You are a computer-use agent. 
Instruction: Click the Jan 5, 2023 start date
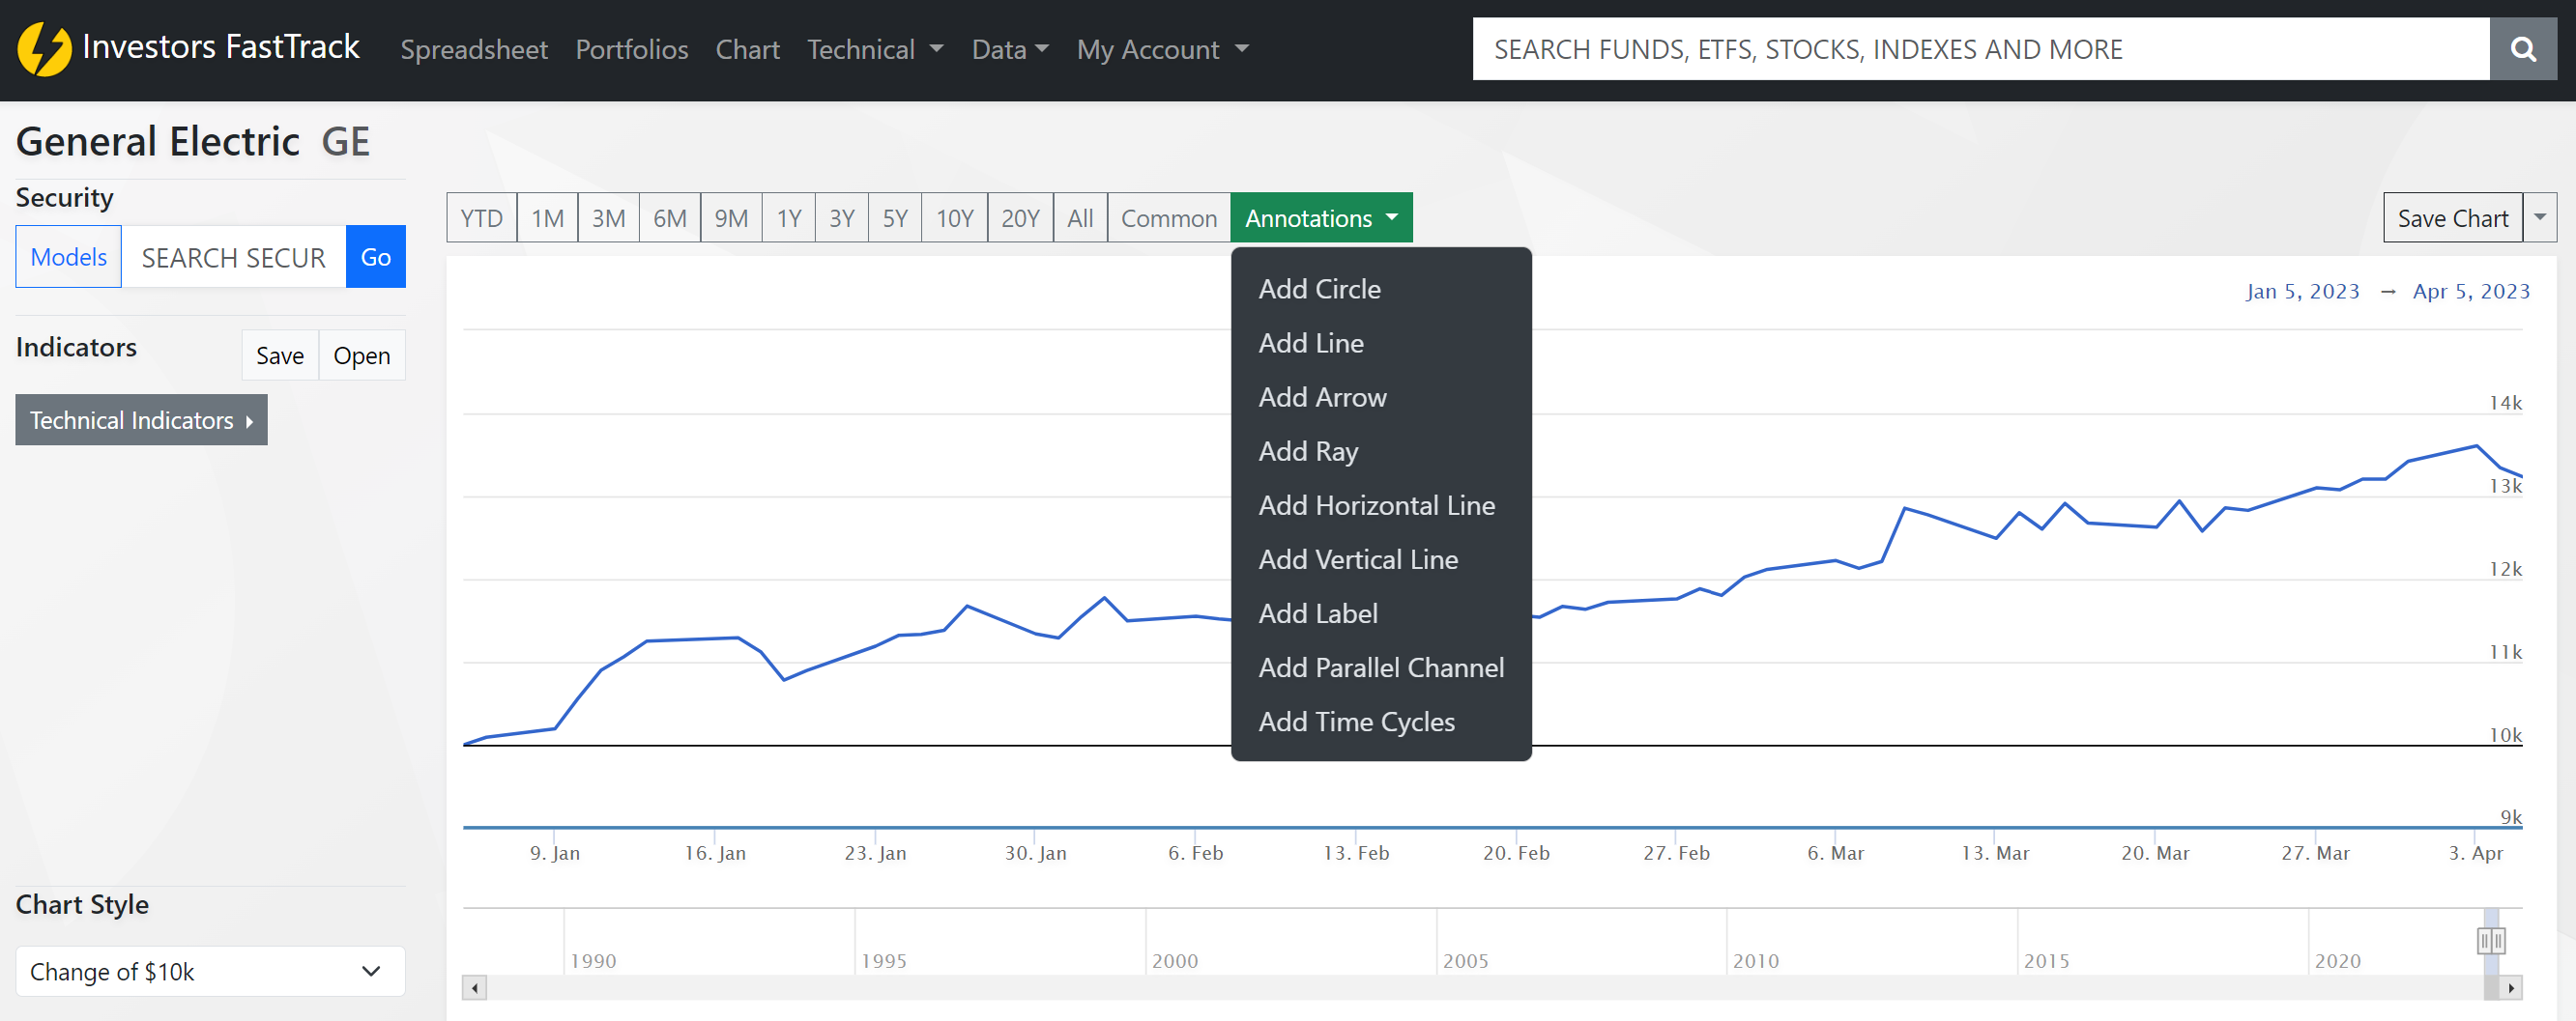pyautogui.click(x=2302, y=292)
